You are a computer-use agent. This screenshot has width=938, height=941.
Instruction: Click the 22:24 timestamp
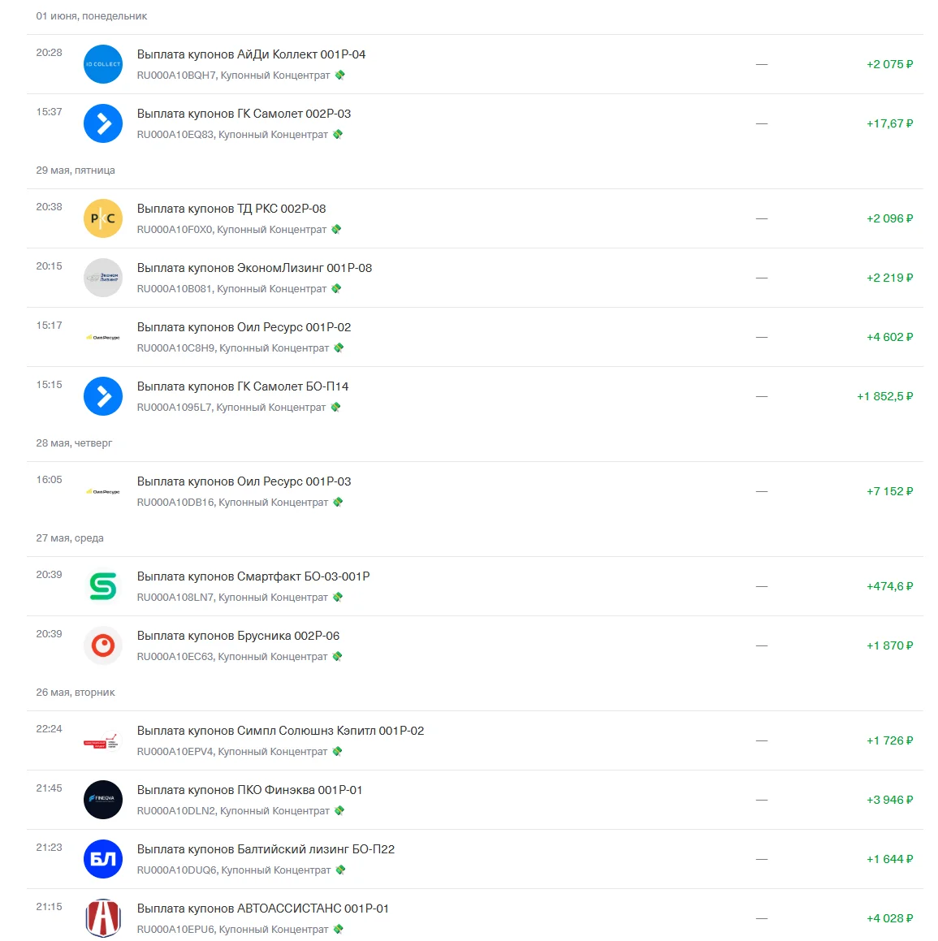pos(49,729)
